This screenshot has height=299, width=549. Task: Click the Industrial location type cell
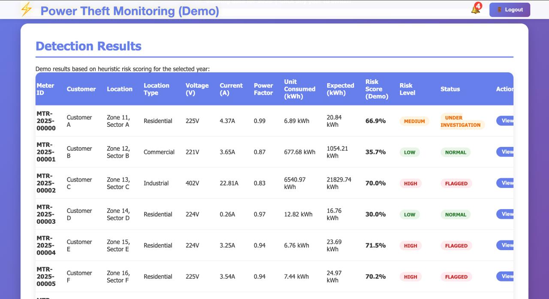pos(156,183)
